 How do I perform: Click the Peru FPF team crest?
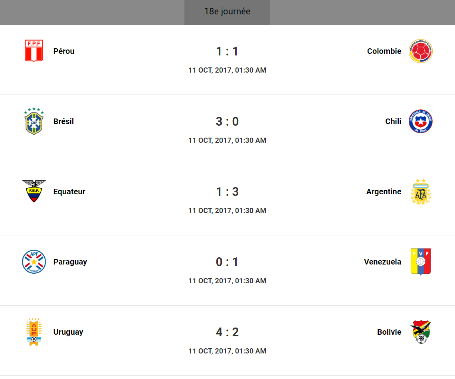click(34, 51)
